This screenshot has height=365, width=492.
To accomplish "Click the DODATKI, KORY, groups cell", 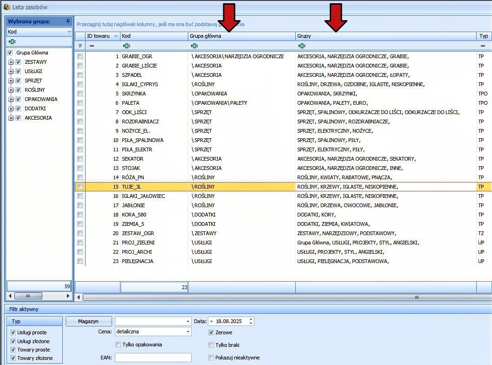I will point(386,215).
